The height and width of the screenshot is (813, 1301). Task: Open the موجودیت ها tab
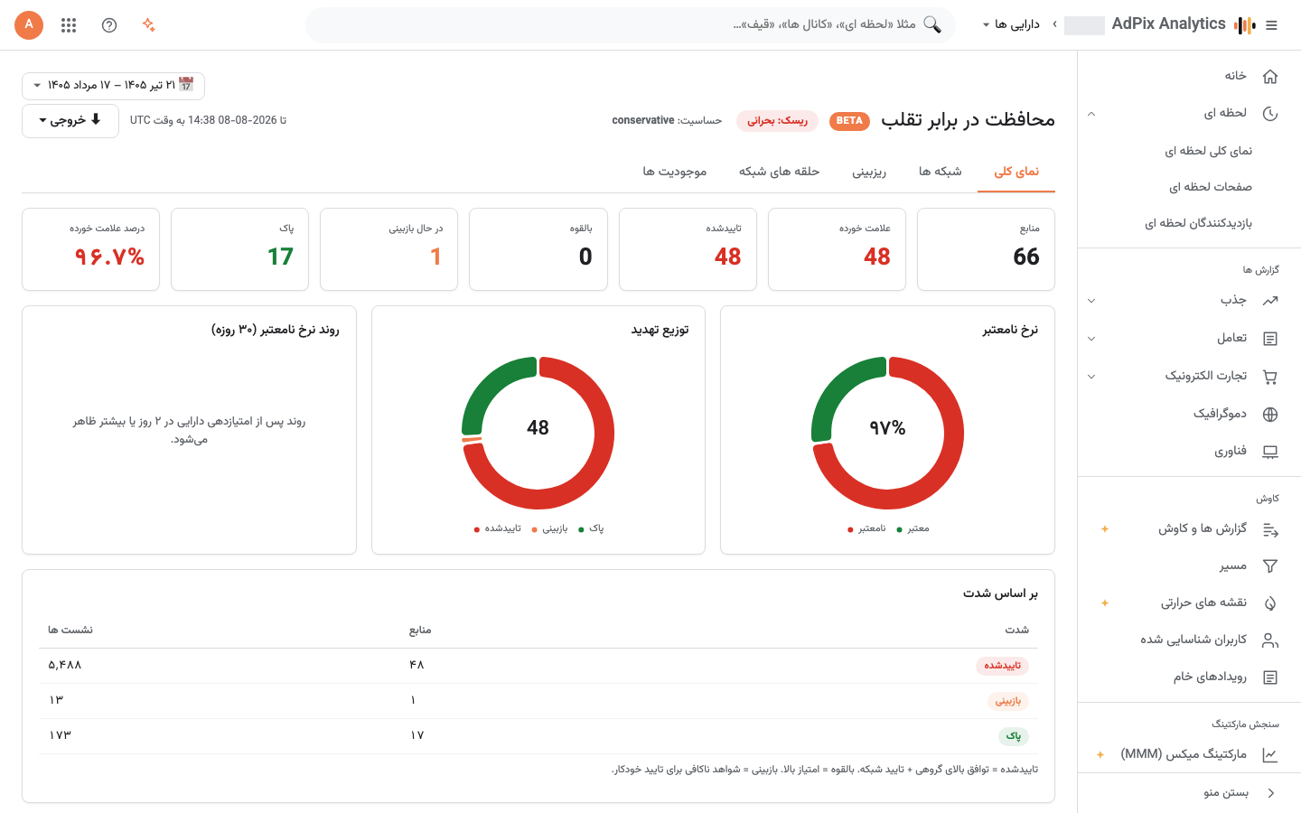[675, 172]
